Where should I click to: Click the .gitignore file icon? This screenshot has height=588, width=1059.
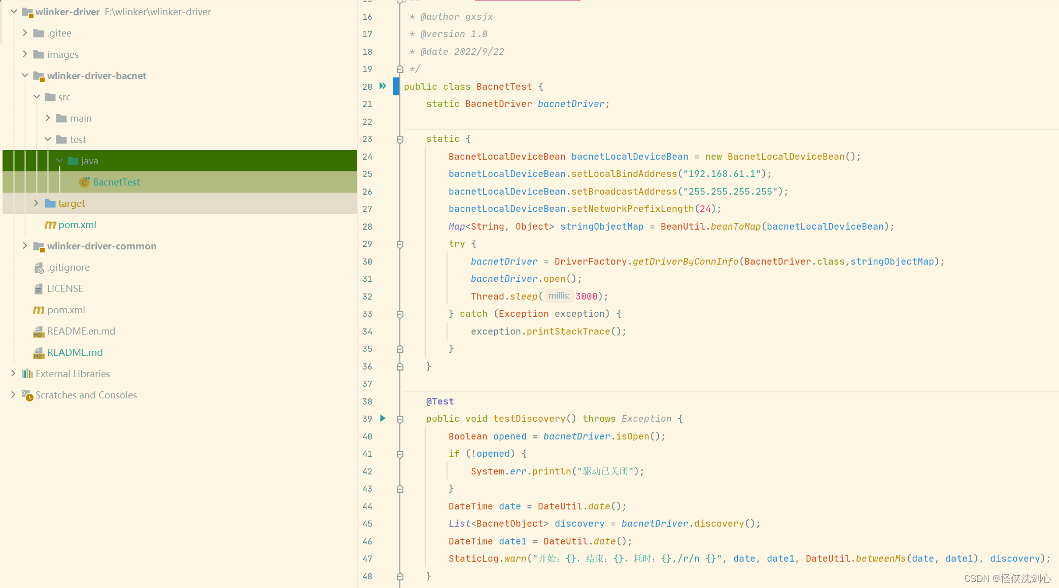(39, 268)
